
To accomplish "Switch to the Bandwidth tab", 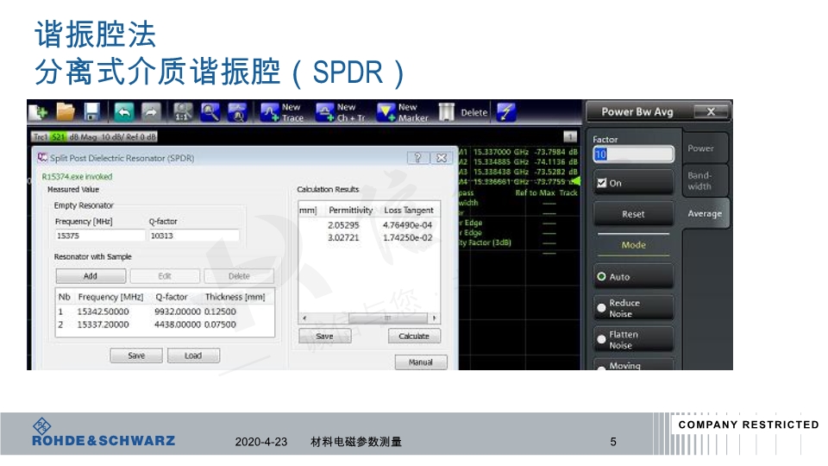I will (699, 180).
